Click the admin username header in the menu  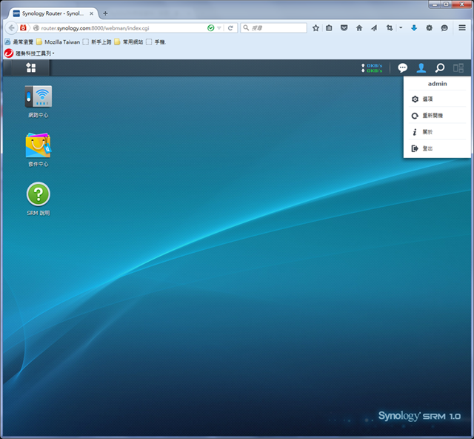point(438,84)
